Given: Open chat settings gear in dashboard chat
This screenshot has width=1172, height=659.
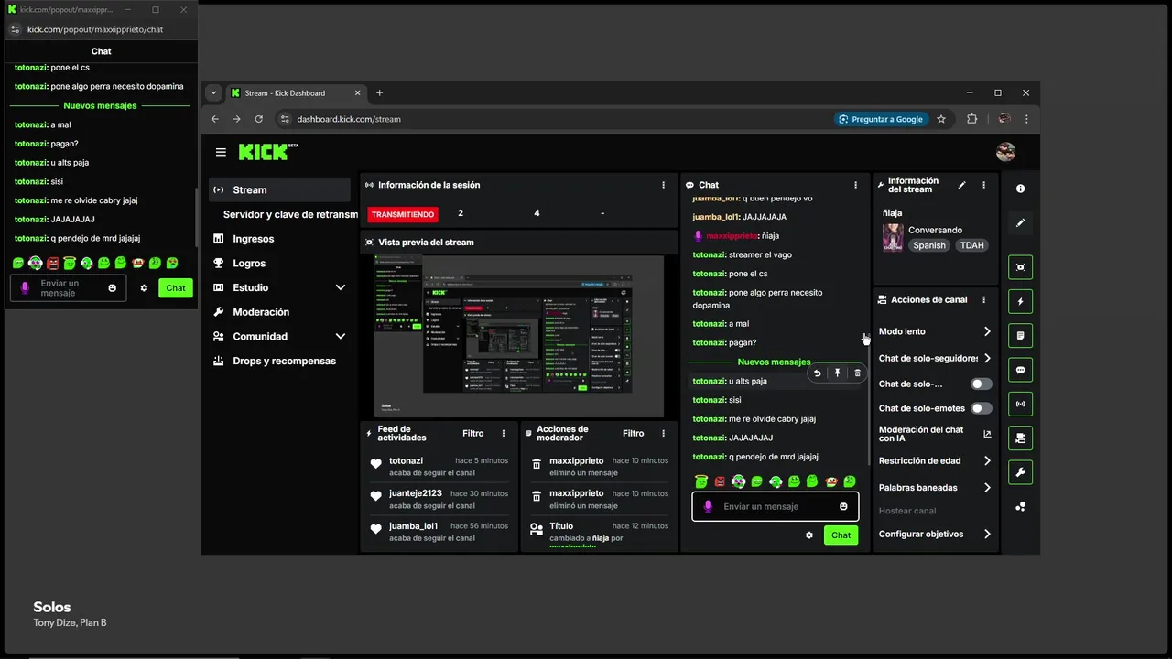Looking at the screenshot, I should point(809,535).
